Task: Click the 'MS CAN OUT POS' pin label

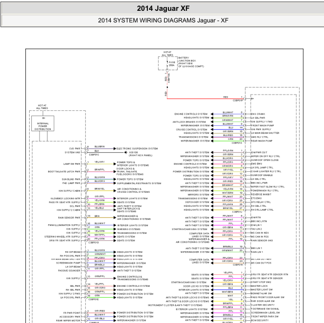Action: (x=261, y=263)
